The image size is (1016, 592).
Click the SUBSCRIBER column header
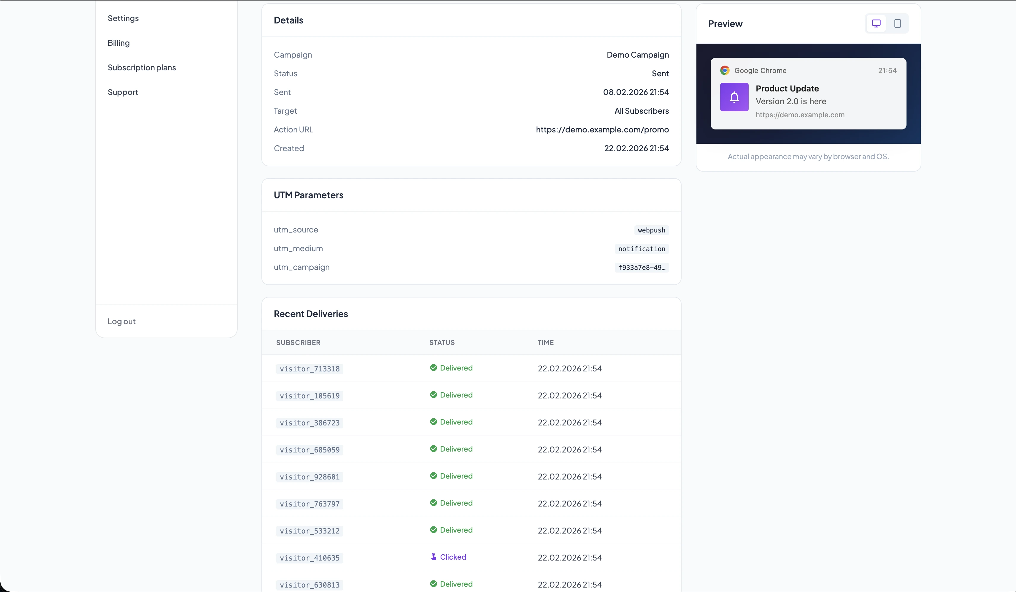click(298, 342)
